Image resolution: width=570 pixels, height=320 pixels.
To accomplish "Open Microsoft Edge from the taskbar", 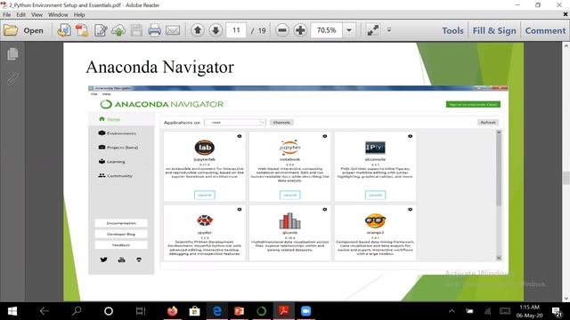I will coord(217,311).
